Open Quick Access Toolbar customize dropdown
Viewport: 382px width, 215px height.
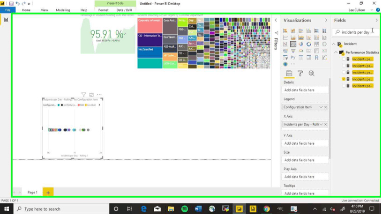pyautogui.click(x=29, y=4)
